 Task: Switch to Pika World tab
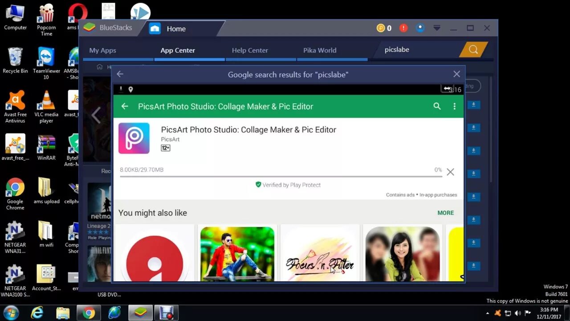point(320,50)
